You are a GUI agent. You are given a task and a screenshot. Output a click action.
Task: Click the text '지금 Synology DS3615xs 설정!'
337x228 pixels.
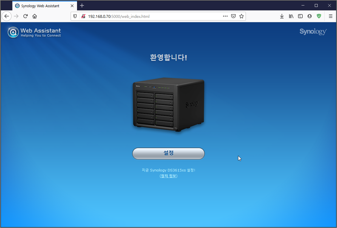coord(168,170)
